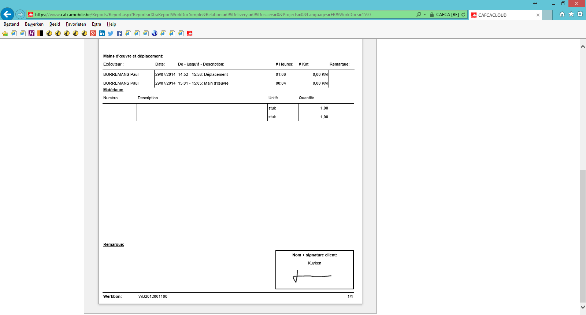This screenshot has height=315, width=586.
Task: Open the blue globe favorite shortcut
Action: 155,33
